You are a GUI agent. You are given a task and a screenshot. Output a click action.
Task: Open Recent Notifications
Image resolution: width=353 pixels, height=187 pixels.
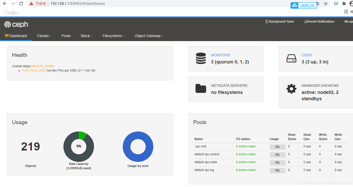point(319,22)
